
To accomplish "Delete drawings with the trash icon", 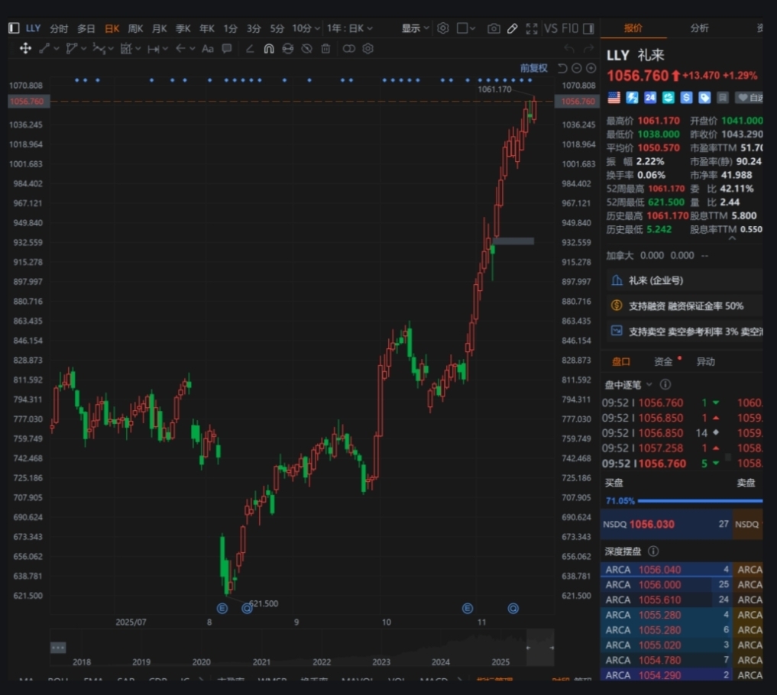I will 325,48.
